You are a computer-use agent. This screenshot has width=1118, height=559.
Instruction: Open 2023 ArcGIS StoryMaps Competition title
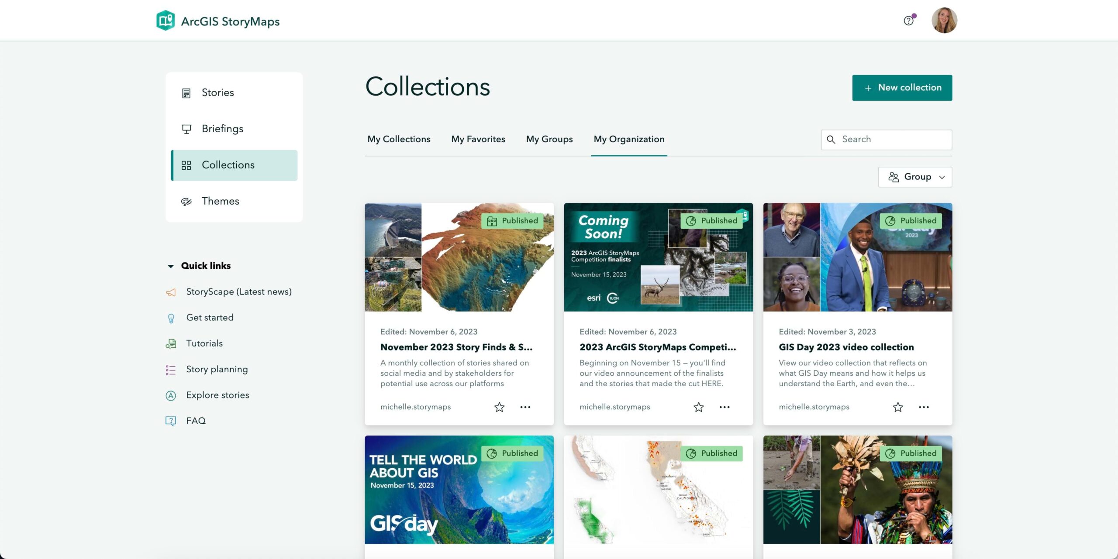[x=658, y=347]
